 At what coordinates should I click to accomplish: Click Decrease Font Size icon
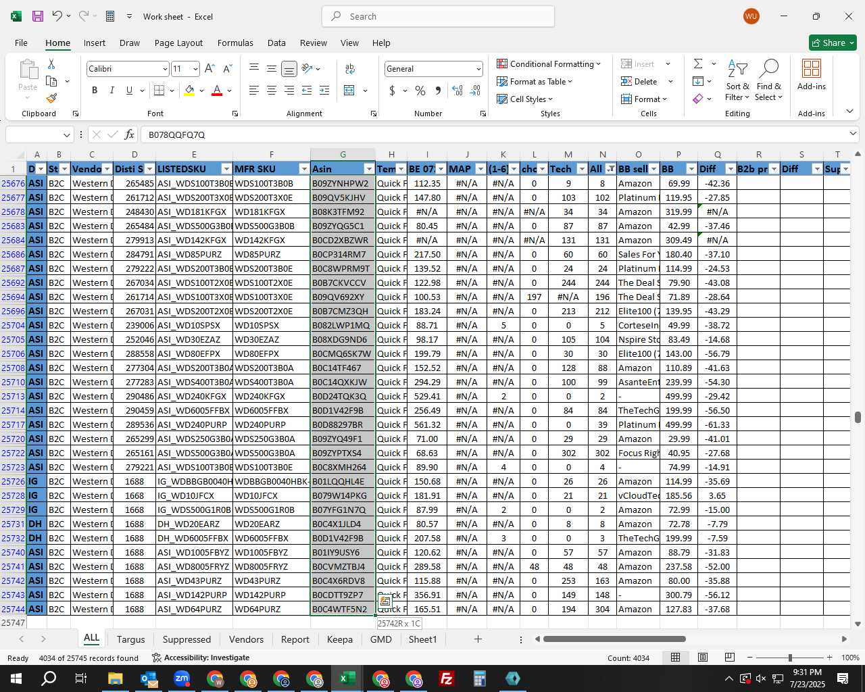pyautogui.click(x=227, y=68)
